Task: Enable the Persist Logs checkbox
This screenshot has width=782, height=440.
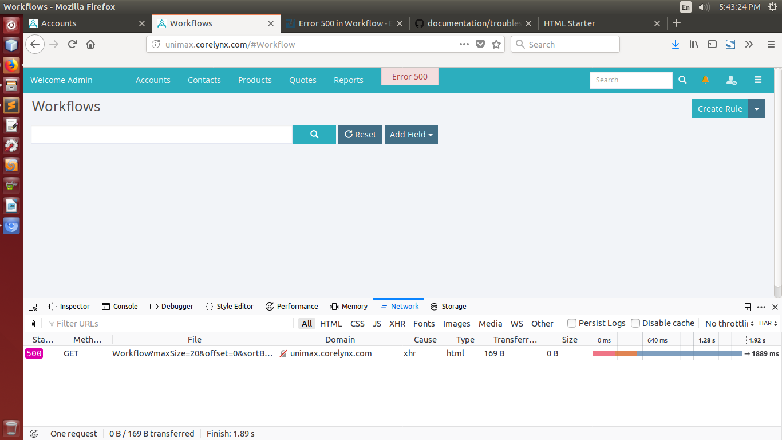Action: pyautogui.click(x=572, y=323)
